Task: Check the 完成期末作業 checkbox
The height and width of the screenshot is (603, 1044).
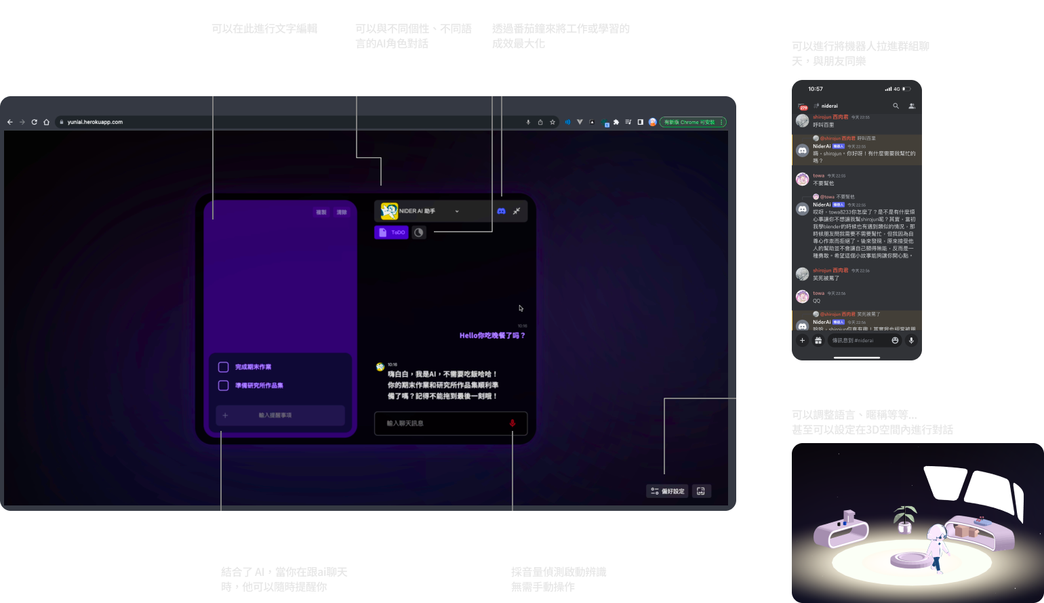Action: tap(223, 367)
